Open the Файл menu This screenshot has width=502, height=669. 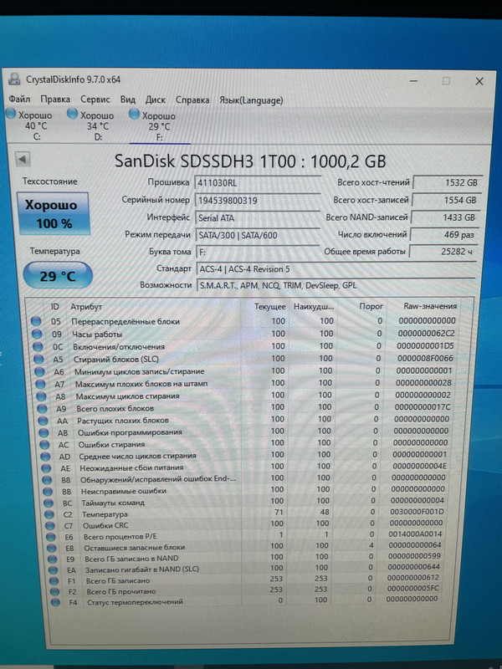tap(19, 100)
